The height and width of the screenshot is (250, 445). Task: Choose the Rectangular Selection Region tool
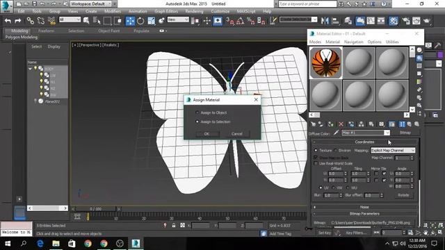point(107,21)
